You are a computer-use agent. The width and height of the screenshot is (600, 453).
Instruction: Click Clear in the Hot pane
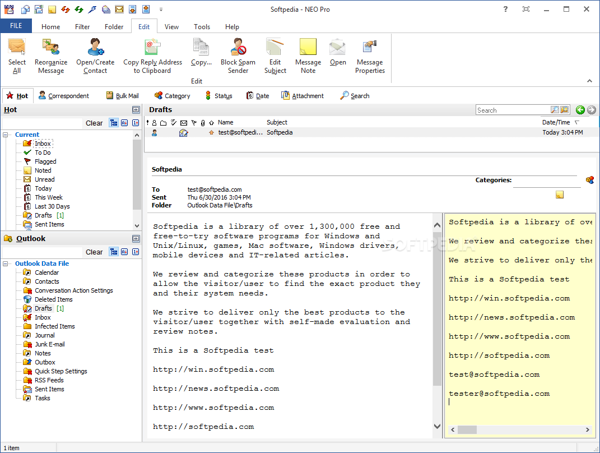click(x=94, y=123)
